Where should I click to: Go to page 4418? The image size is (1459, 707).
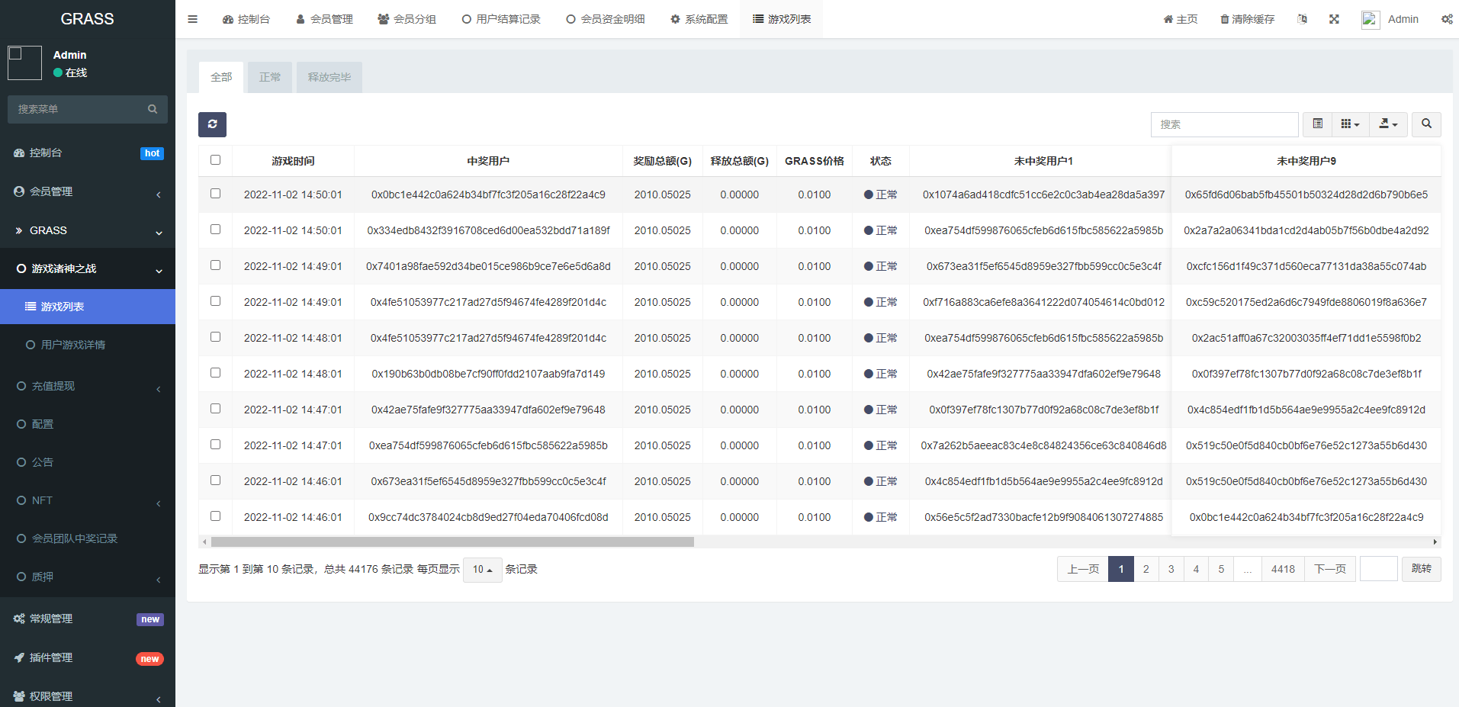pos(1283,569)
